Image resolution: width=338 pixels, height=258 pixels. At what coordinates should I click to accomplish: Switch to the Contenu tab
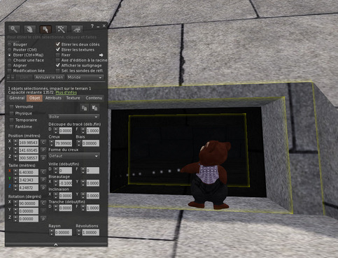click(x=94, y=98)
